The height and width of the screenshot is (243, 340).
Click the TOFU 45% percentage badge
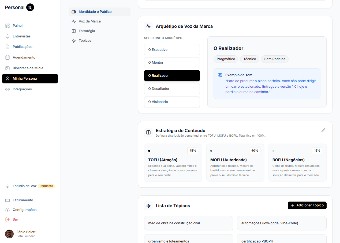click(193, 151)
